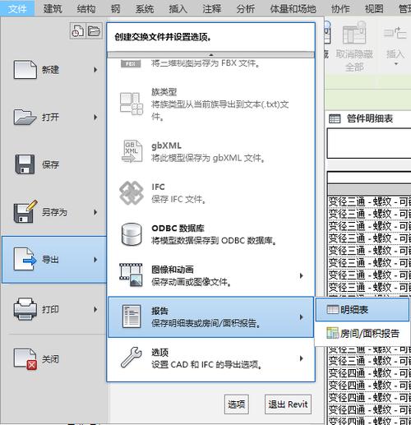This screenshot has height=425, width=411.
Task: Switch to the 体量和场地 ribbon tab
Action: 293,9
